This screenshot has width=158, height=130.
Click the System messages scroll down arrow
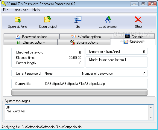point(151,117)
